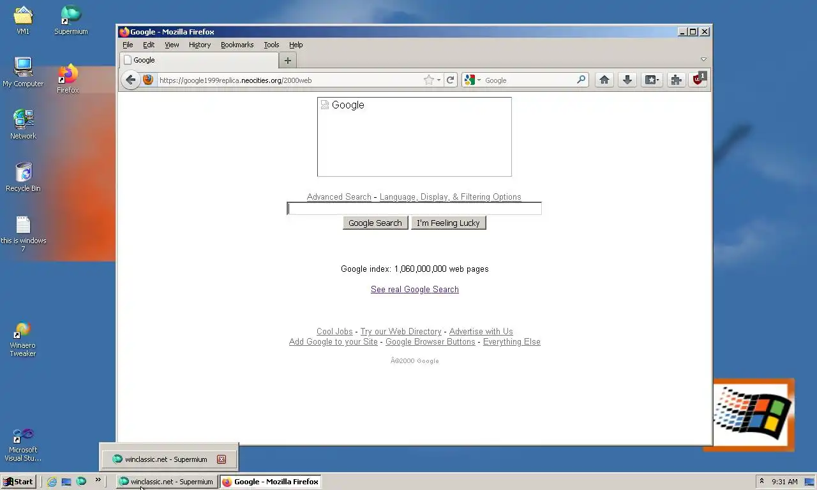Click Google Mozilla Firefox taskbar button

click(x=271, y=482)
